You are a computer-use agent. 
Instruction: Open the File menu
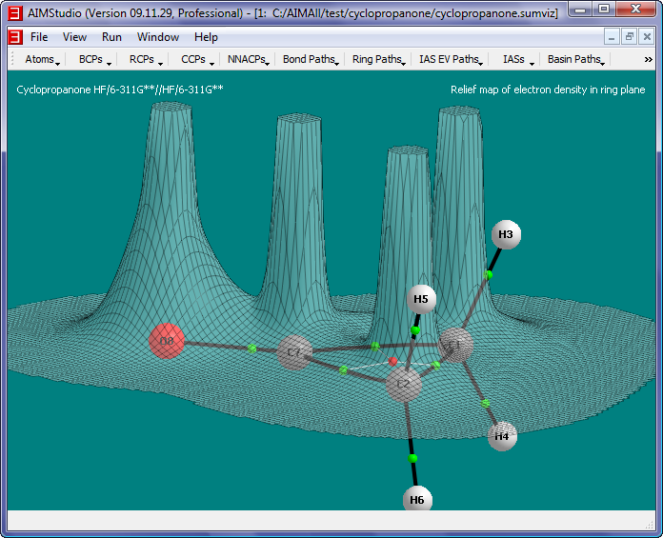(x=39, y=37)
